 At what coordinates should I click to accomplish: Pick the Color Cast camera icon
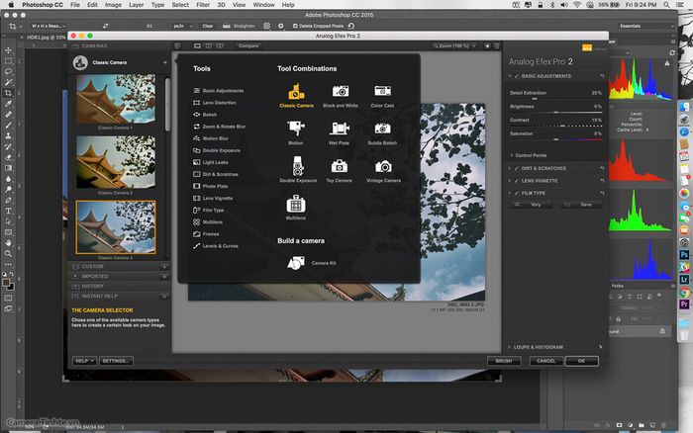[382, 91]
